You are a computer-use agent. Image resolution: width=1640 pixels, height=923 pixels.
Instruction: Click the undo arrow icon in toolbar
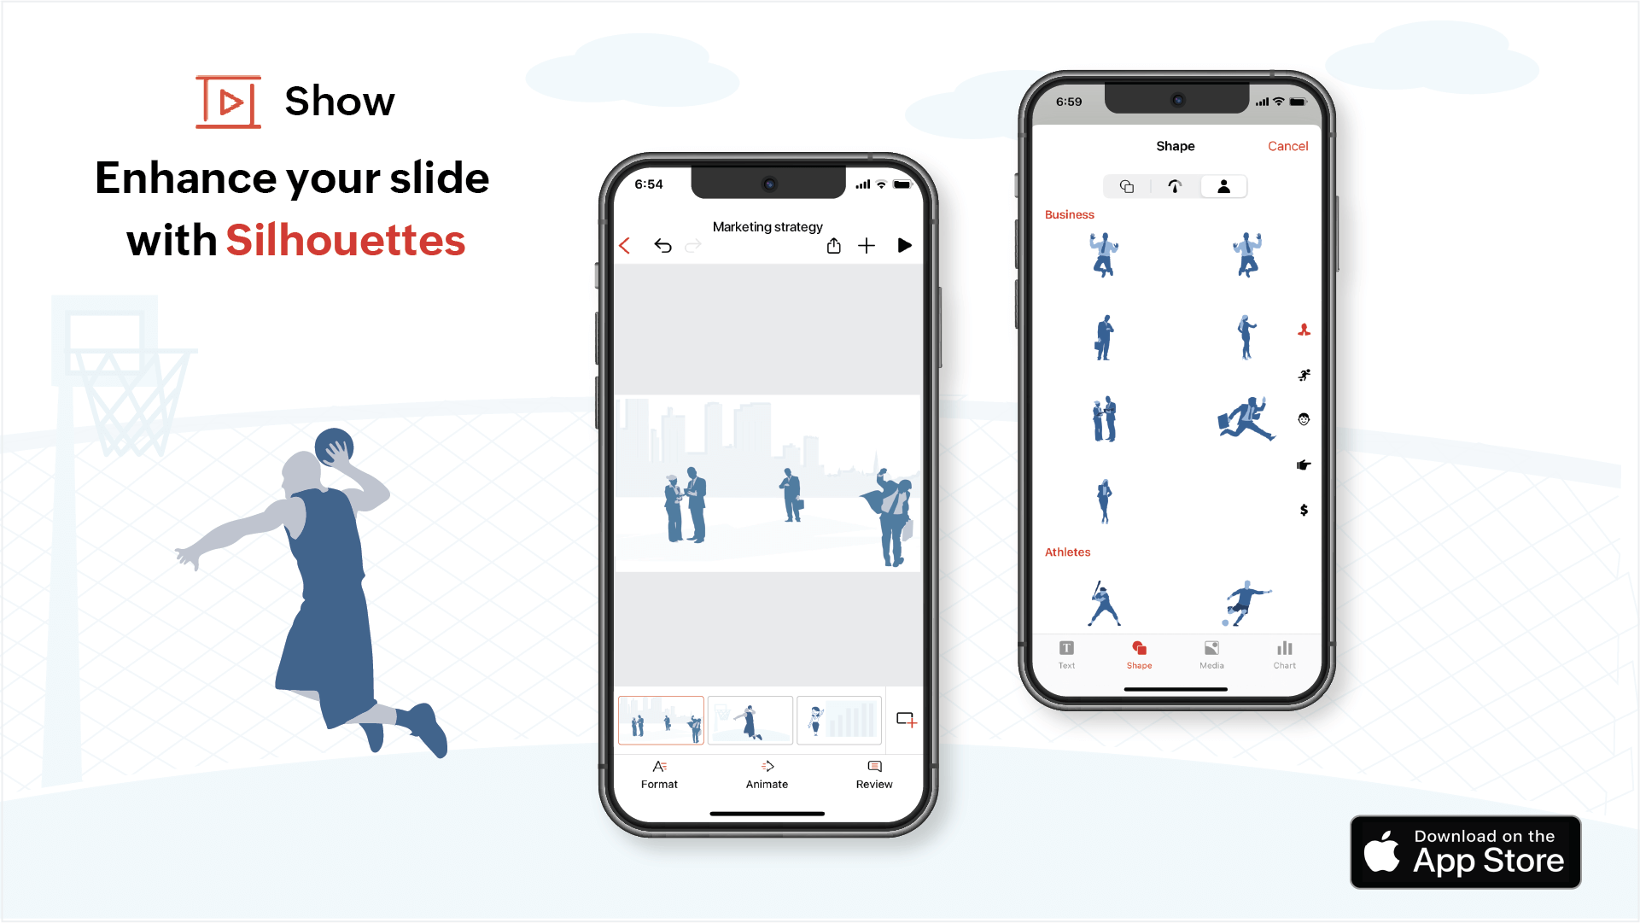tap(664, 247)
